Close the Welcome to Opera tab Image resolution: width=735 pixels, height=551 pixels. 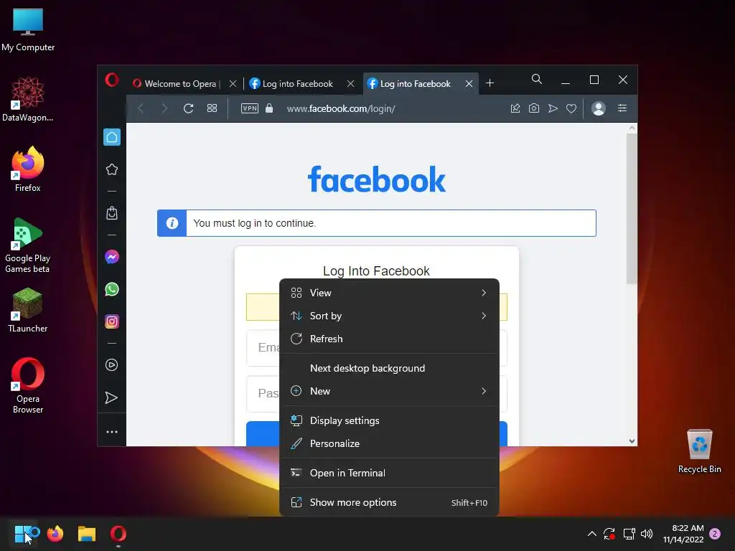[233, 84]
